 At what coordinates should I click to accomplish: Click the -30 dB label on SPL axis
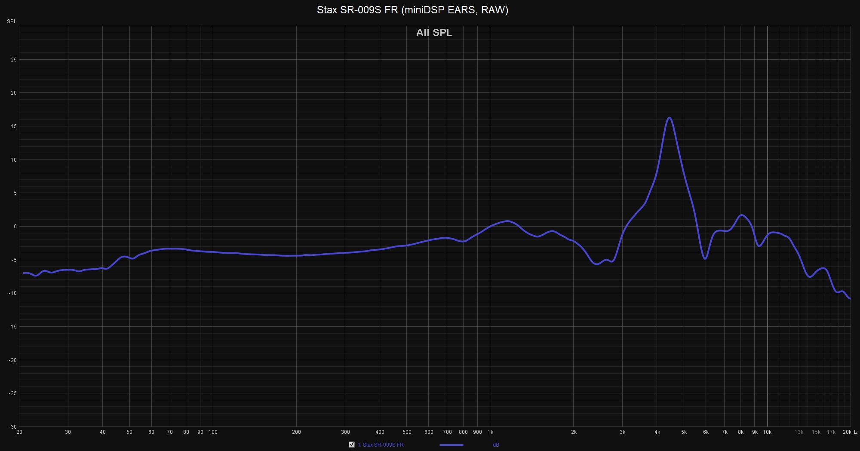(x=13, y=426)
